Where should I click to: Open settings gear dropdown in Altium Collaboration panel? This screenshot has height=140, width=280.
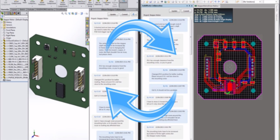(134, 15)
